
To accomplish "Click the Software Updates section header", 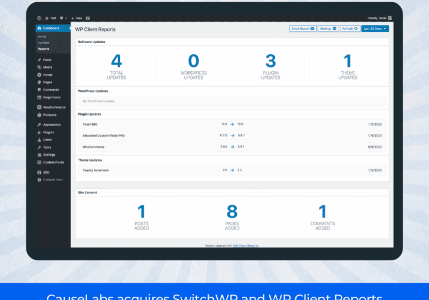I will [92, 42].
